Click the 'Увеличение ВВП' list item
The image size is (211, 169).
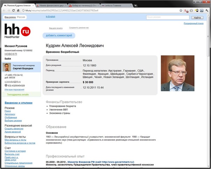[58, 110]
